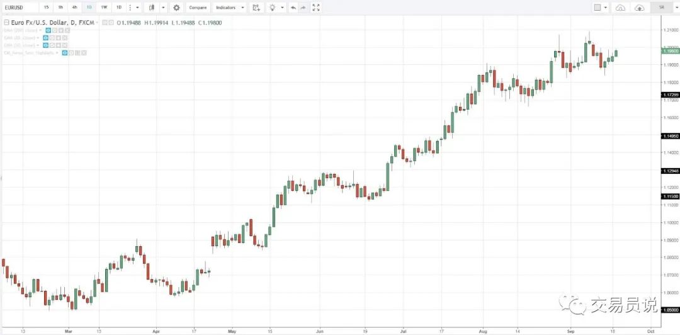Toggle visibility of the first SMA indicator
Viewport: 680px width, 335px height.
point(48,30)
